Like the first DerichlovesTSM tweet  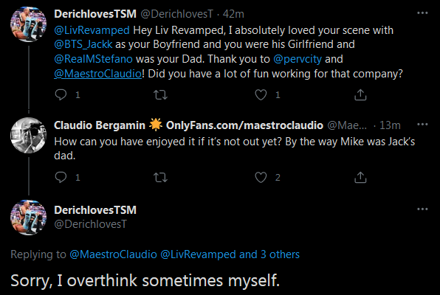[x=261, y=95]
